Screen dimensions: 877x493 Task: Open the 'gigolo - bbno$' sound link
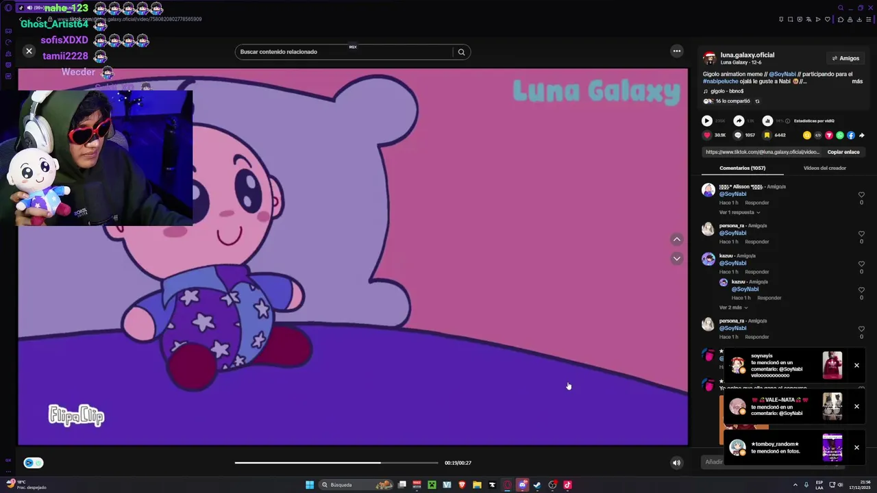726,91
